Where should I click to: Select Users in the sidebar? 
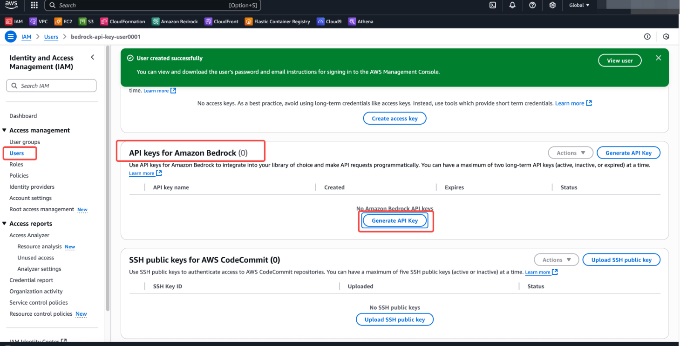(x=16, y=153)
